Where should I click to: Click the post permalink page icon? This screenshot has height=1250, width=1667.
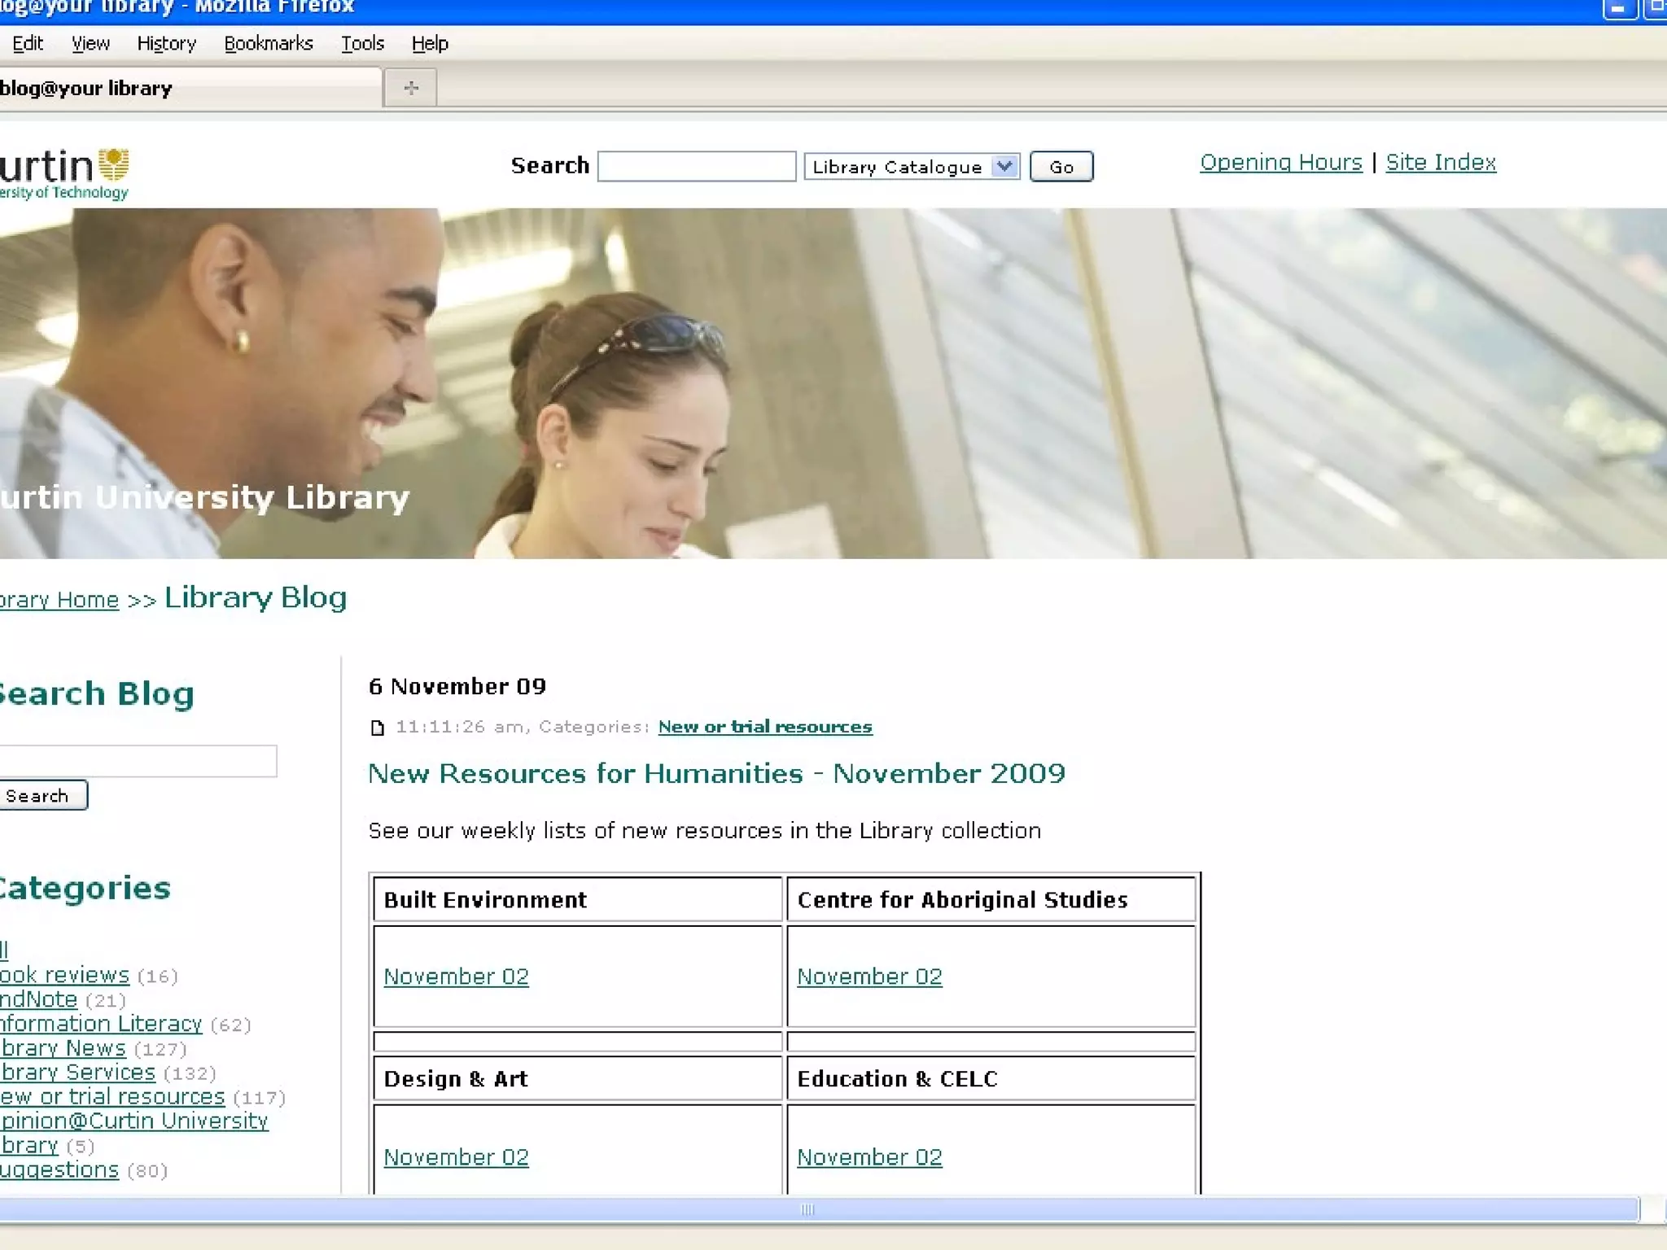click(377, 728)
